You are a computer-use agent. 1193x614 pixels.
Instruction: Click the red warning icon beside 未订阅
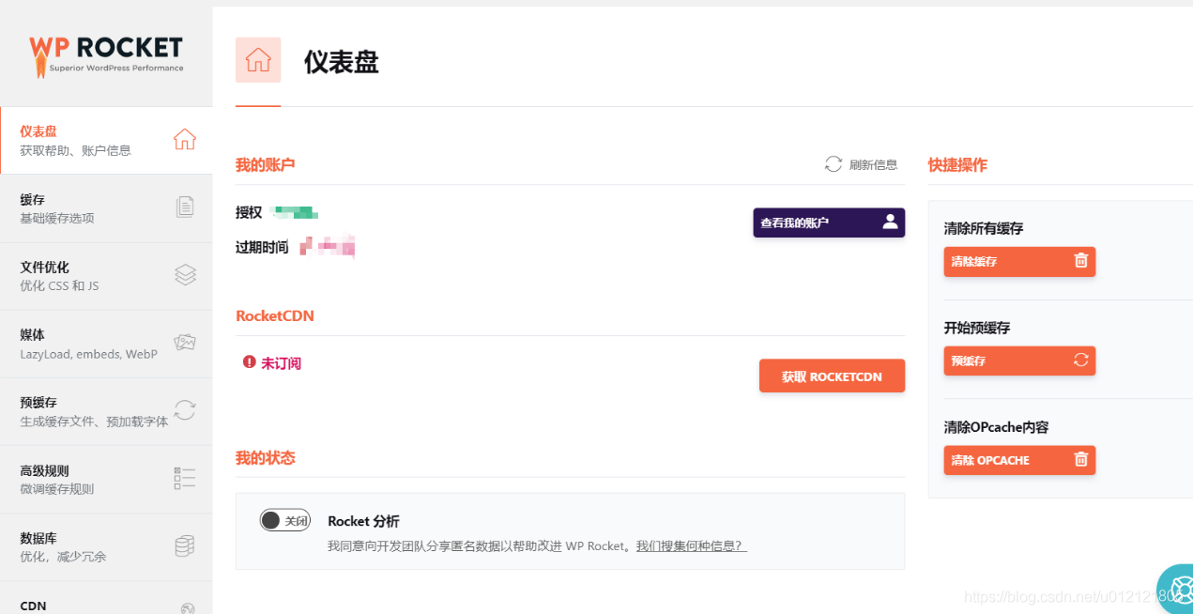pos(249,361)
